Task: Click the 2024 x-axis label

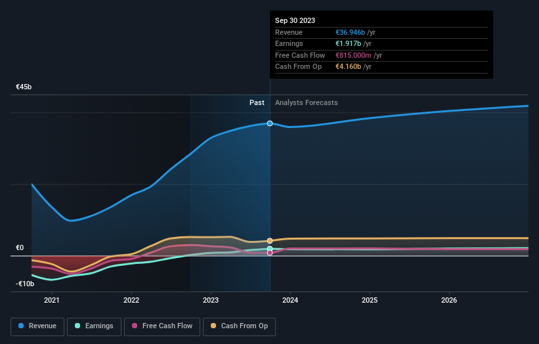Action: click(290, 301)
